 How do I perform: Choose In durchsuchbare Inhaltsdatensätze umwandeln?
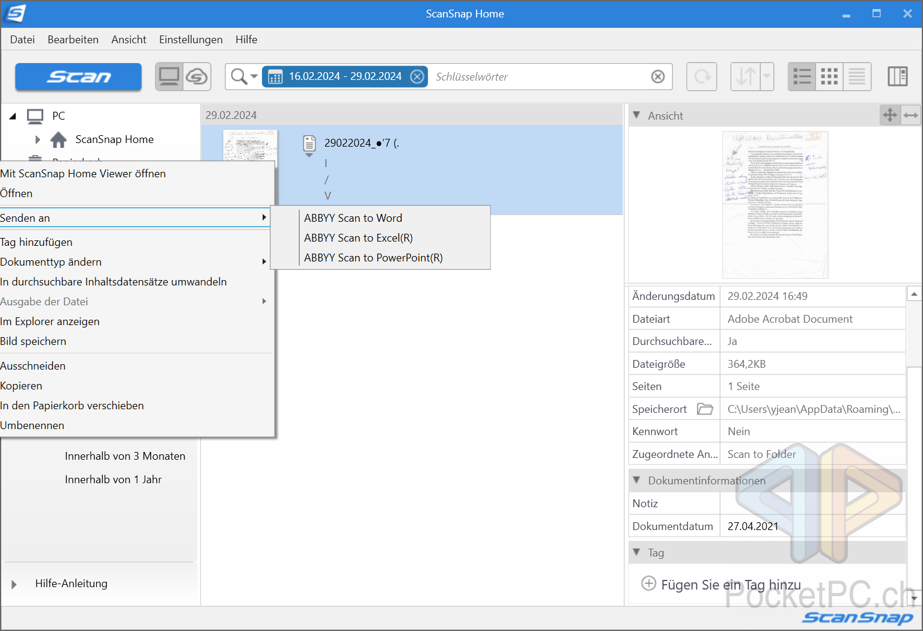[136, 282]
